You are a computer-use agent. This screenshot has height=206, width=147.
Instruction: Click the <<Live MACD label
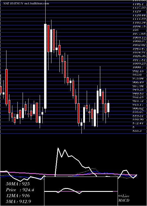tap(124, 198)
